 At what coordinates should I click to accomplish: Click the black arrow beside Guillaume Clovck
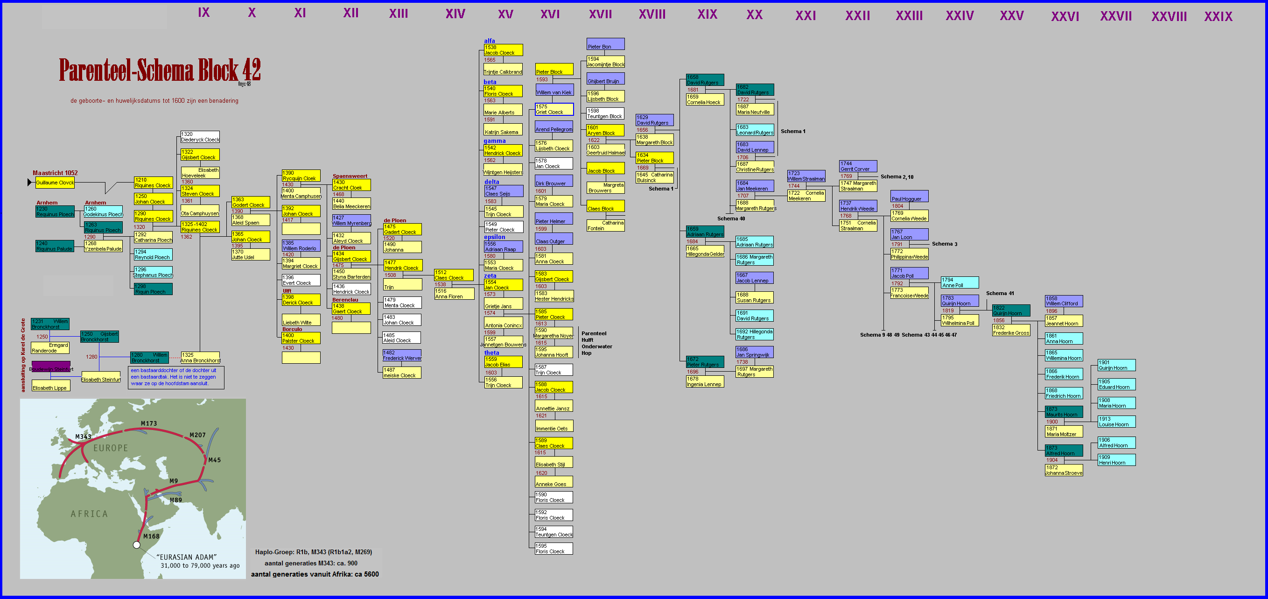[30, 183]
